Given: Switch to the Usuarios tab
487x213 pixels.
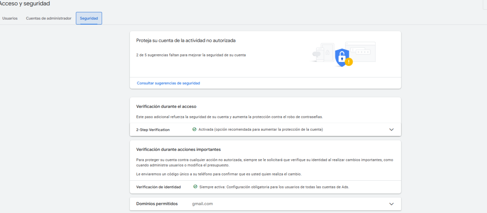Looking at the screenshot, I should [10, 18].
